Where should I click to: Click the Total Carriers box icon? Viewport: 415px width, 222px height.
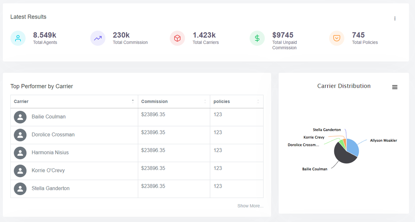pos(177,38)
